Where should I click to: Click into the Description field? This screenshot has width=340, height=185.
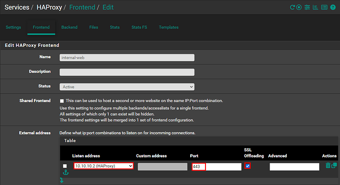tap(127, 73)
